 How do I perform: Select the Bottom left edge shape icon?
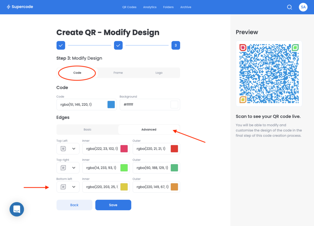[64, 187]
